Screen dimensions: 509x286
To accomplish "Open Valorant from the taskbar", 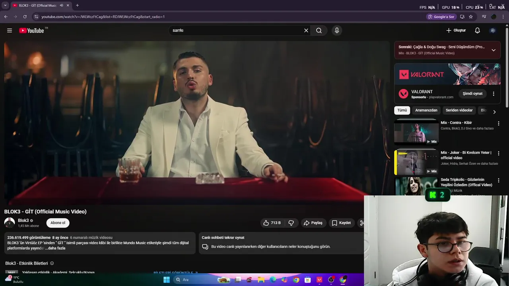I will tap(319, 280).
